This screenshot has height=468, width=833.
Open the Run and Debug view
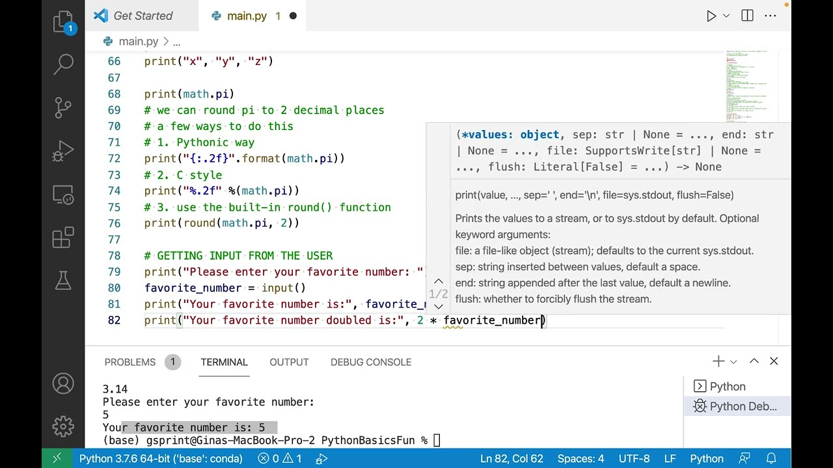63,151
